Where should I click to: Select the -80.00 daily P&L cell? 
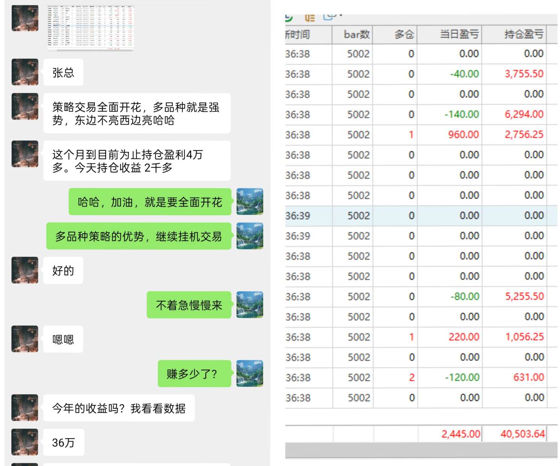(450, 296)
